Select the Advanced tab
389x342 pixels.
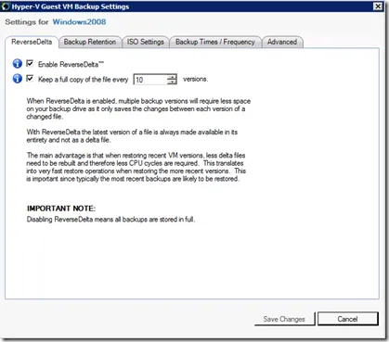click(x=282, y=42)
